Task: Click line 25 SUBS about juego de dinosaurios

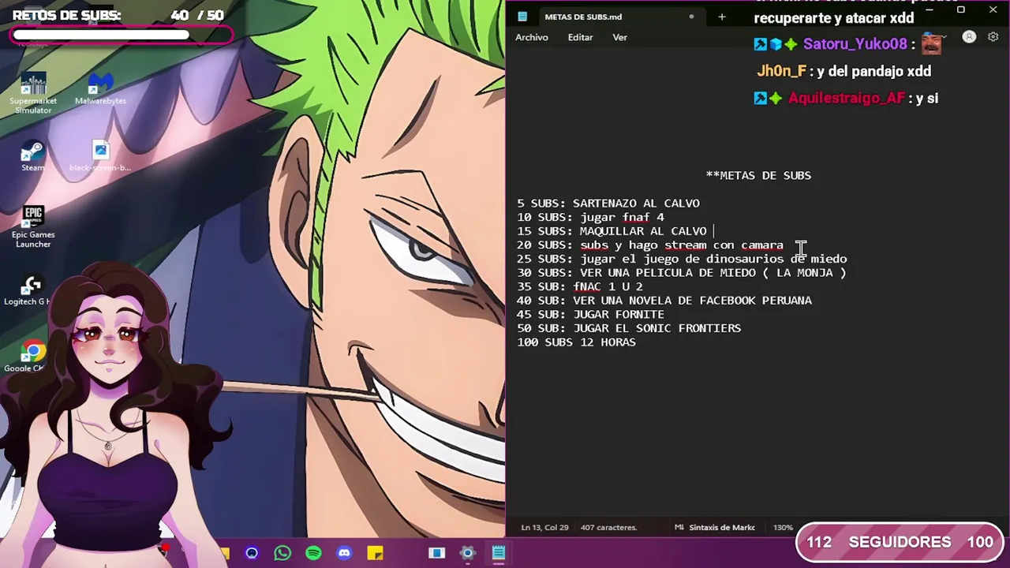Action: [x=682, y=259]
